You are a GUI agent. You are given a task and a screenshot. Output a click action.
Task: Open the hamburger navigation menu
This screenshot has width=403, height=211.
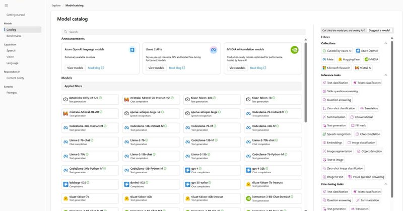[6, 5]
